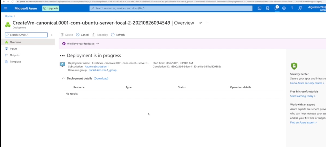Refresh the deployment overview
The image size is (326, 147).
click(118, 35)
